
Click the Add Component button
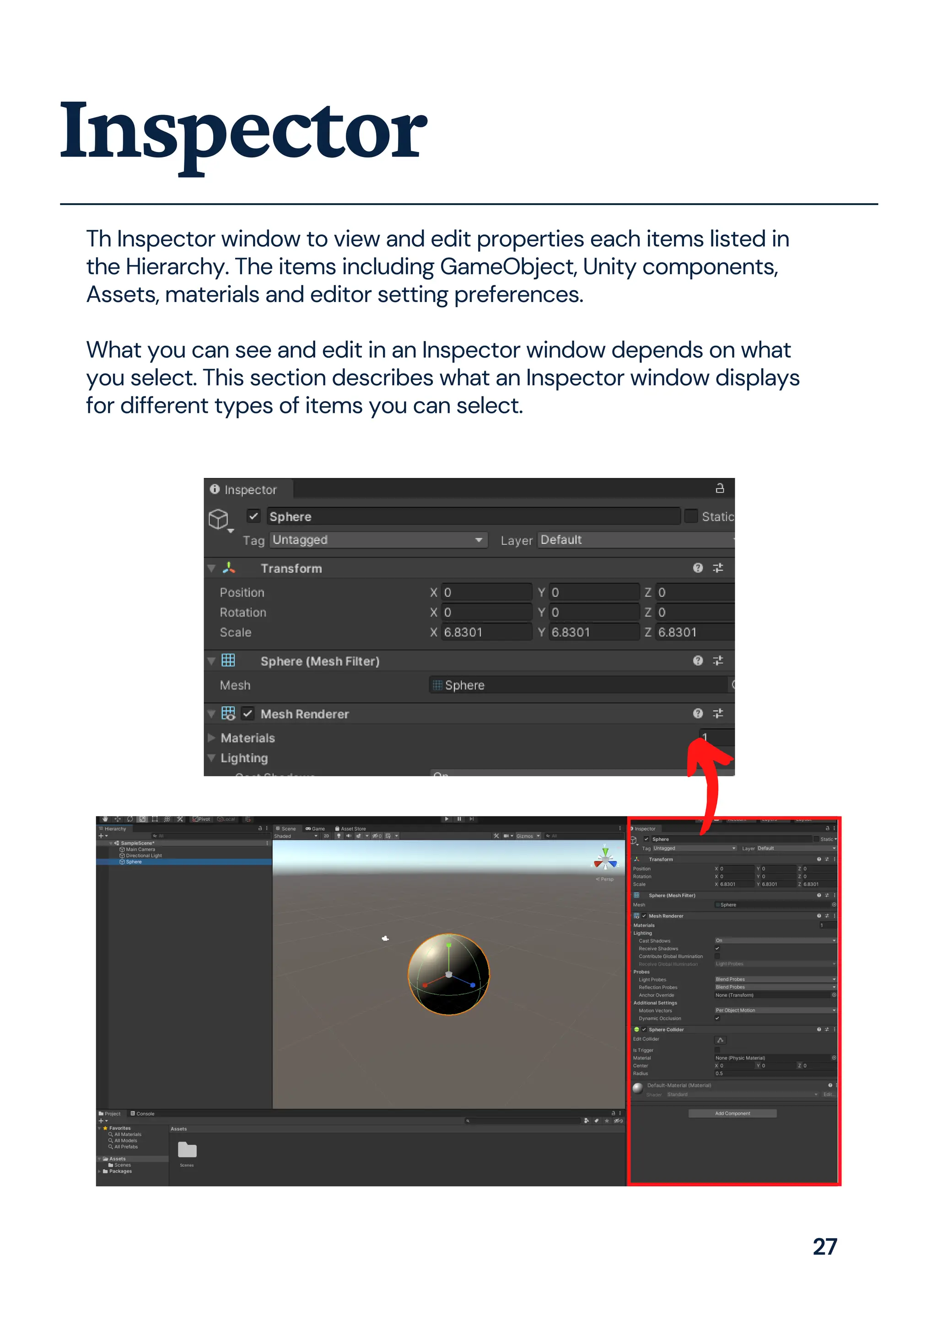pos(732,1113)
